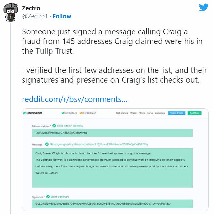This screenshot has width=213, height=215.
Task: Click the valid bitcoin address checkmark
Action: click(x=54, y=126)
